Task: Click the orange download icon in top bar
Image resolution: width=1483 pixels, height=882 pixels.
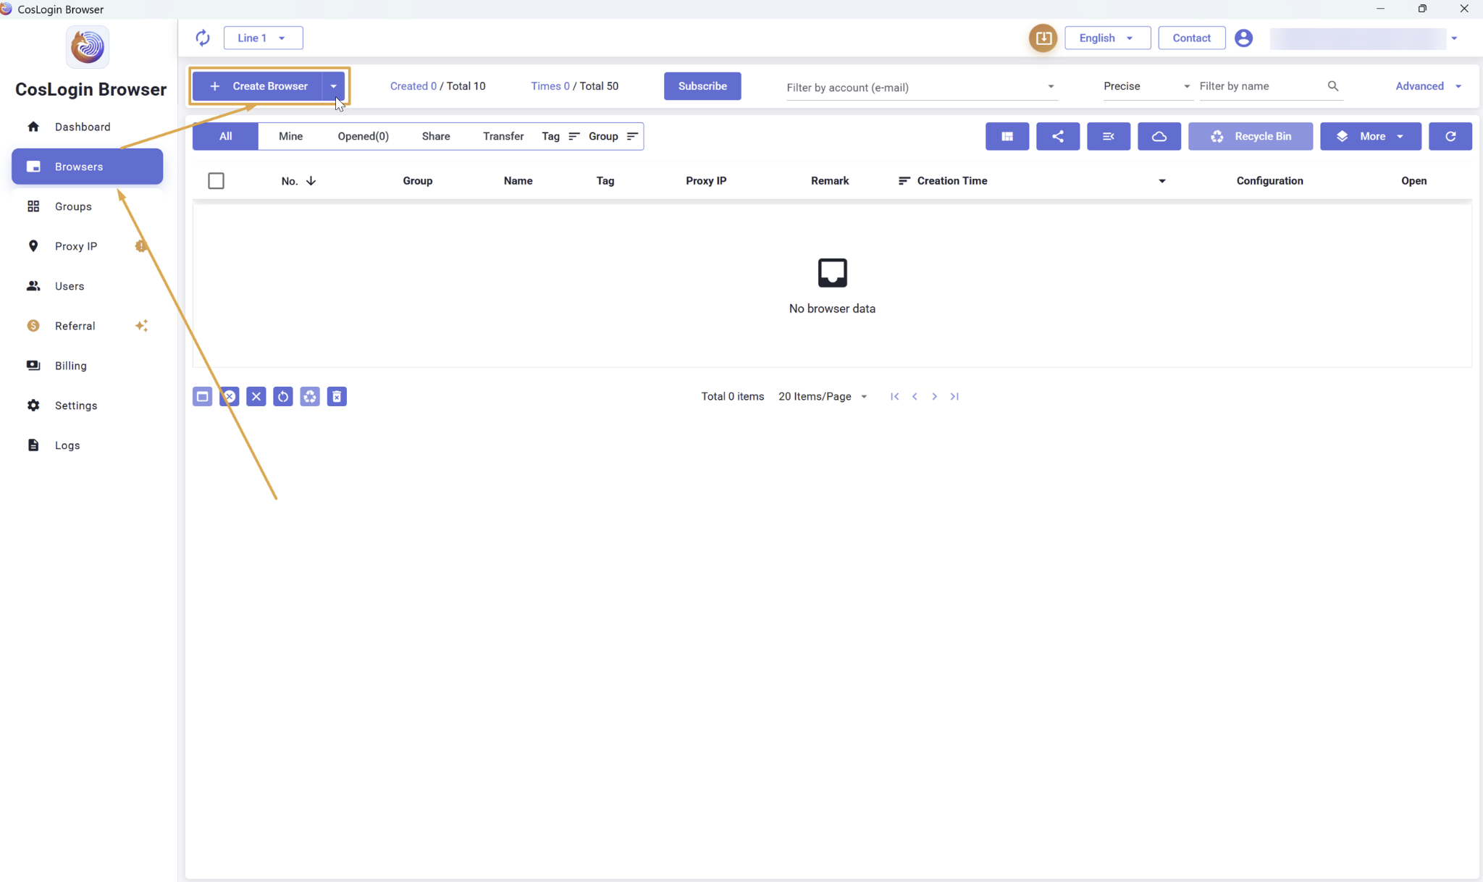Action: click(x=1043, y=38)
